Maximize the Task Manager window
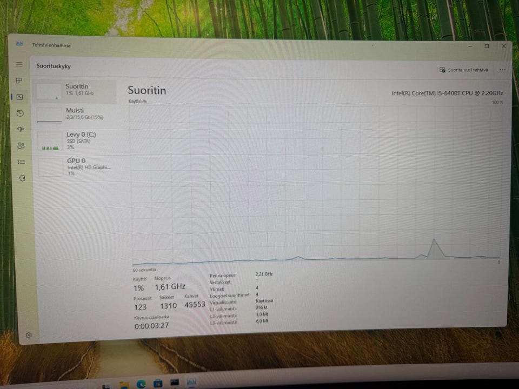The width and height of the screenshot is (519, 389). (x=487, y=46)
